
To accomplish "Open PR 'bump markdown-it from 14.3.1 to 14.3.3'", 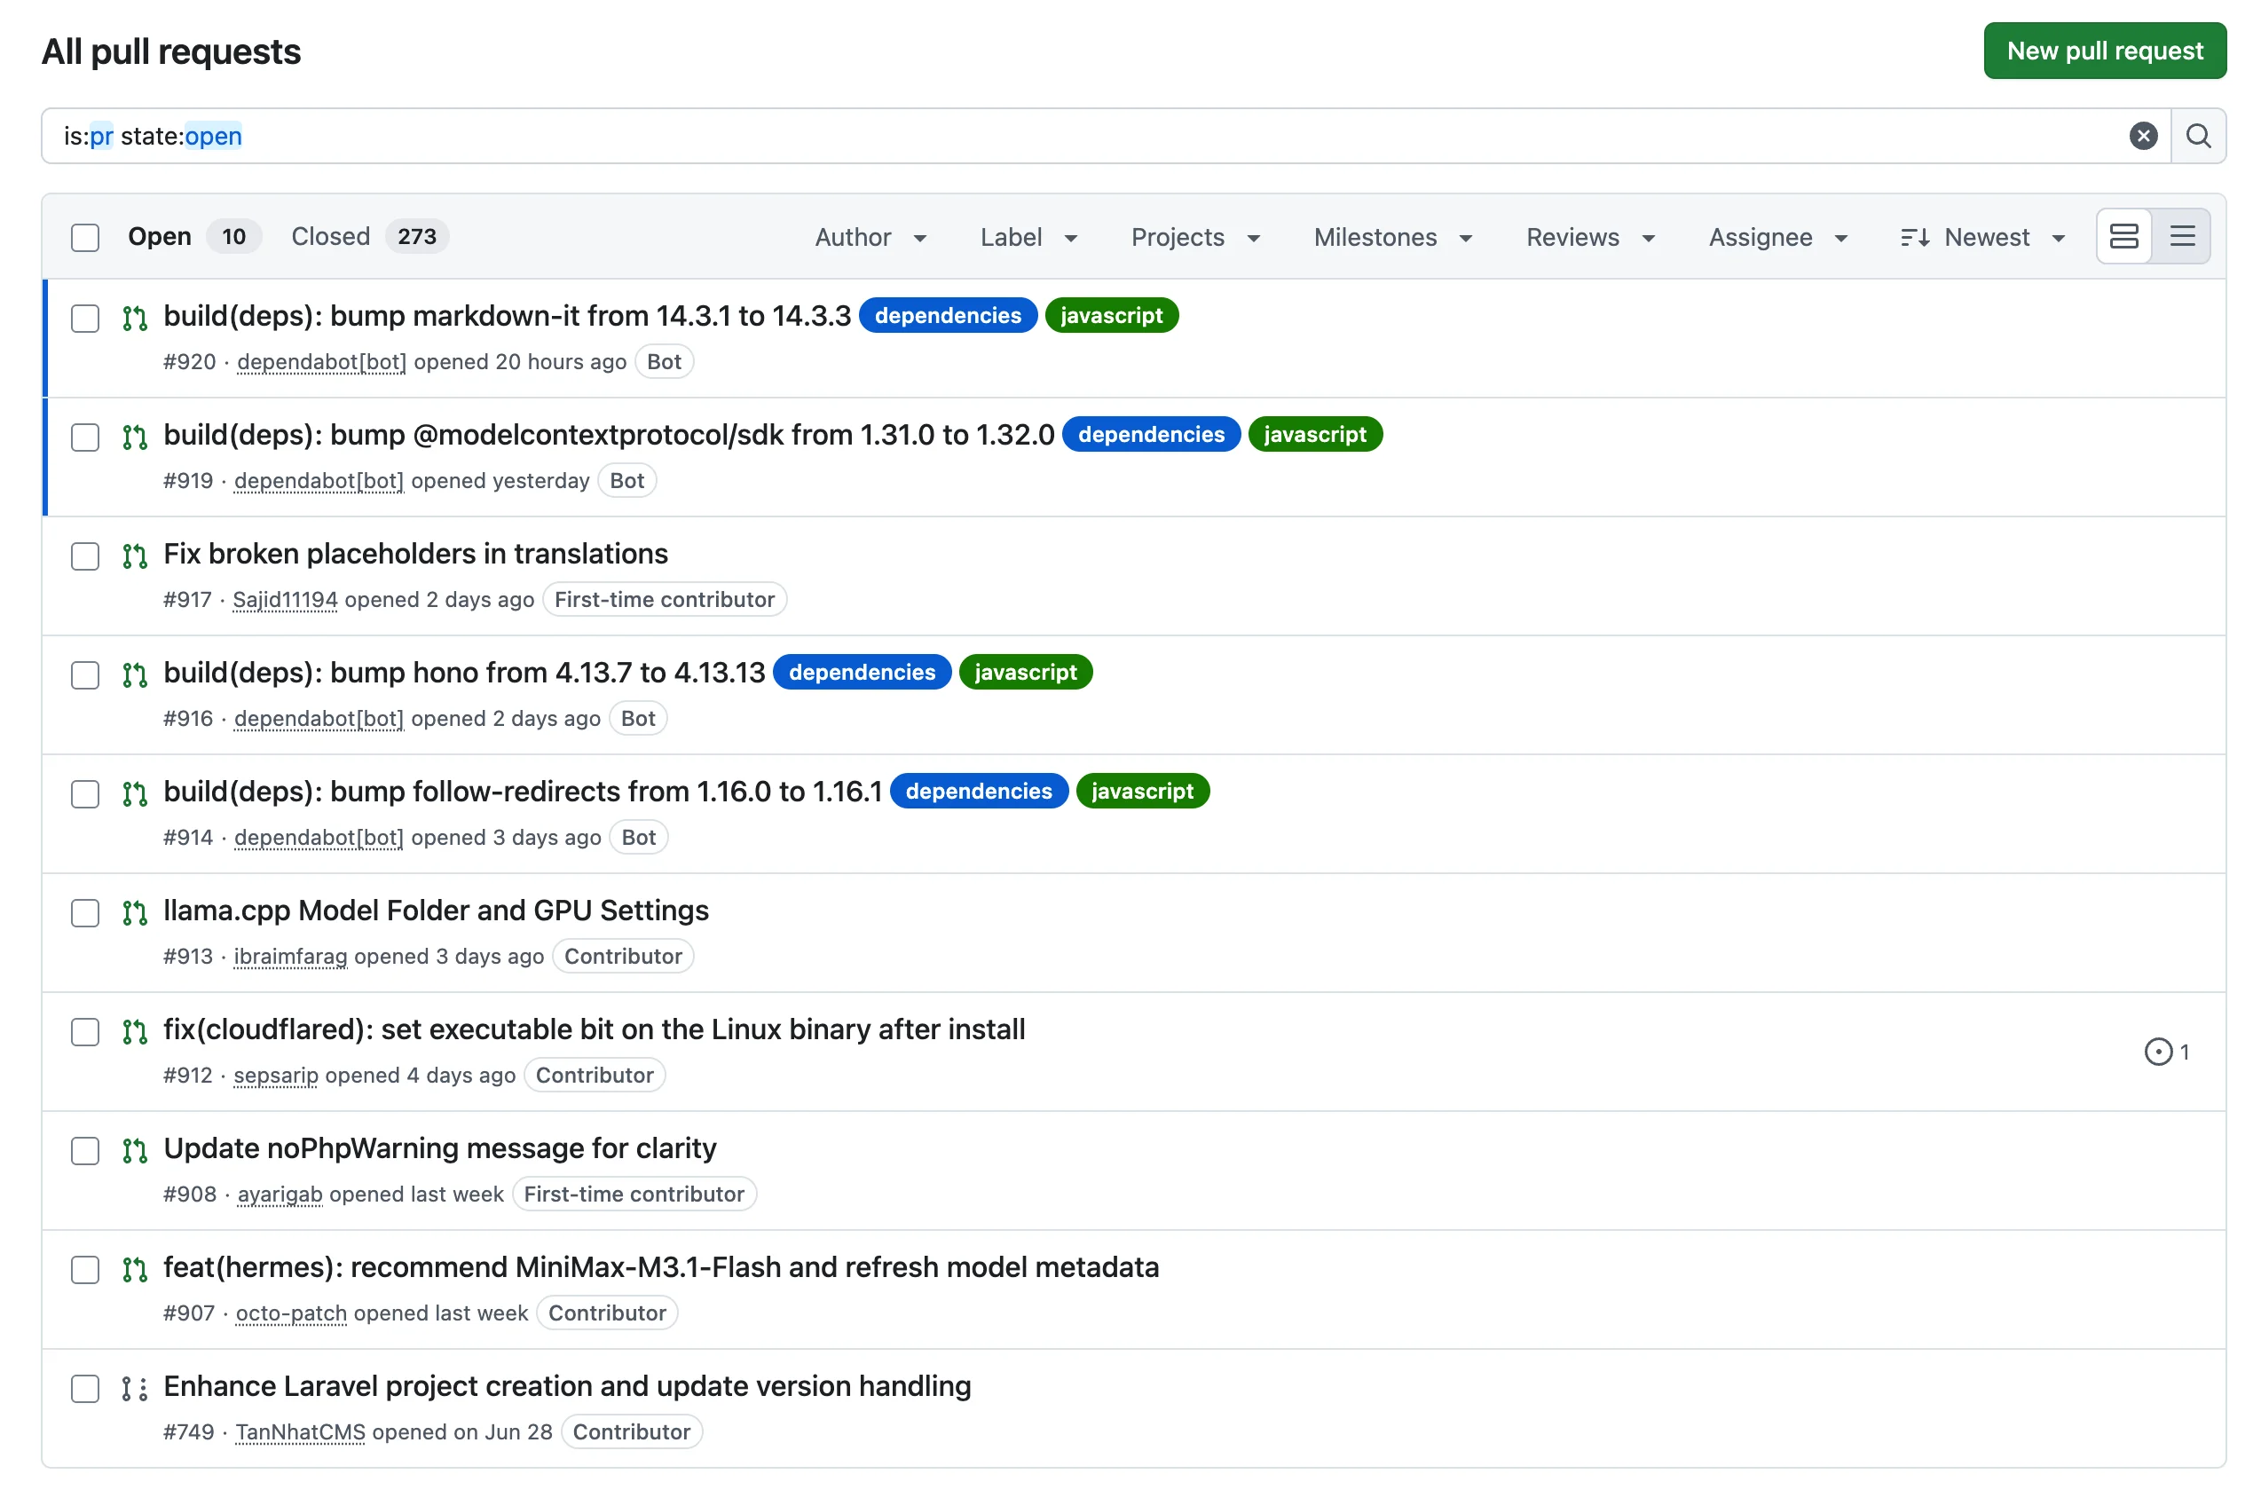I will click(x=507, y=315).
